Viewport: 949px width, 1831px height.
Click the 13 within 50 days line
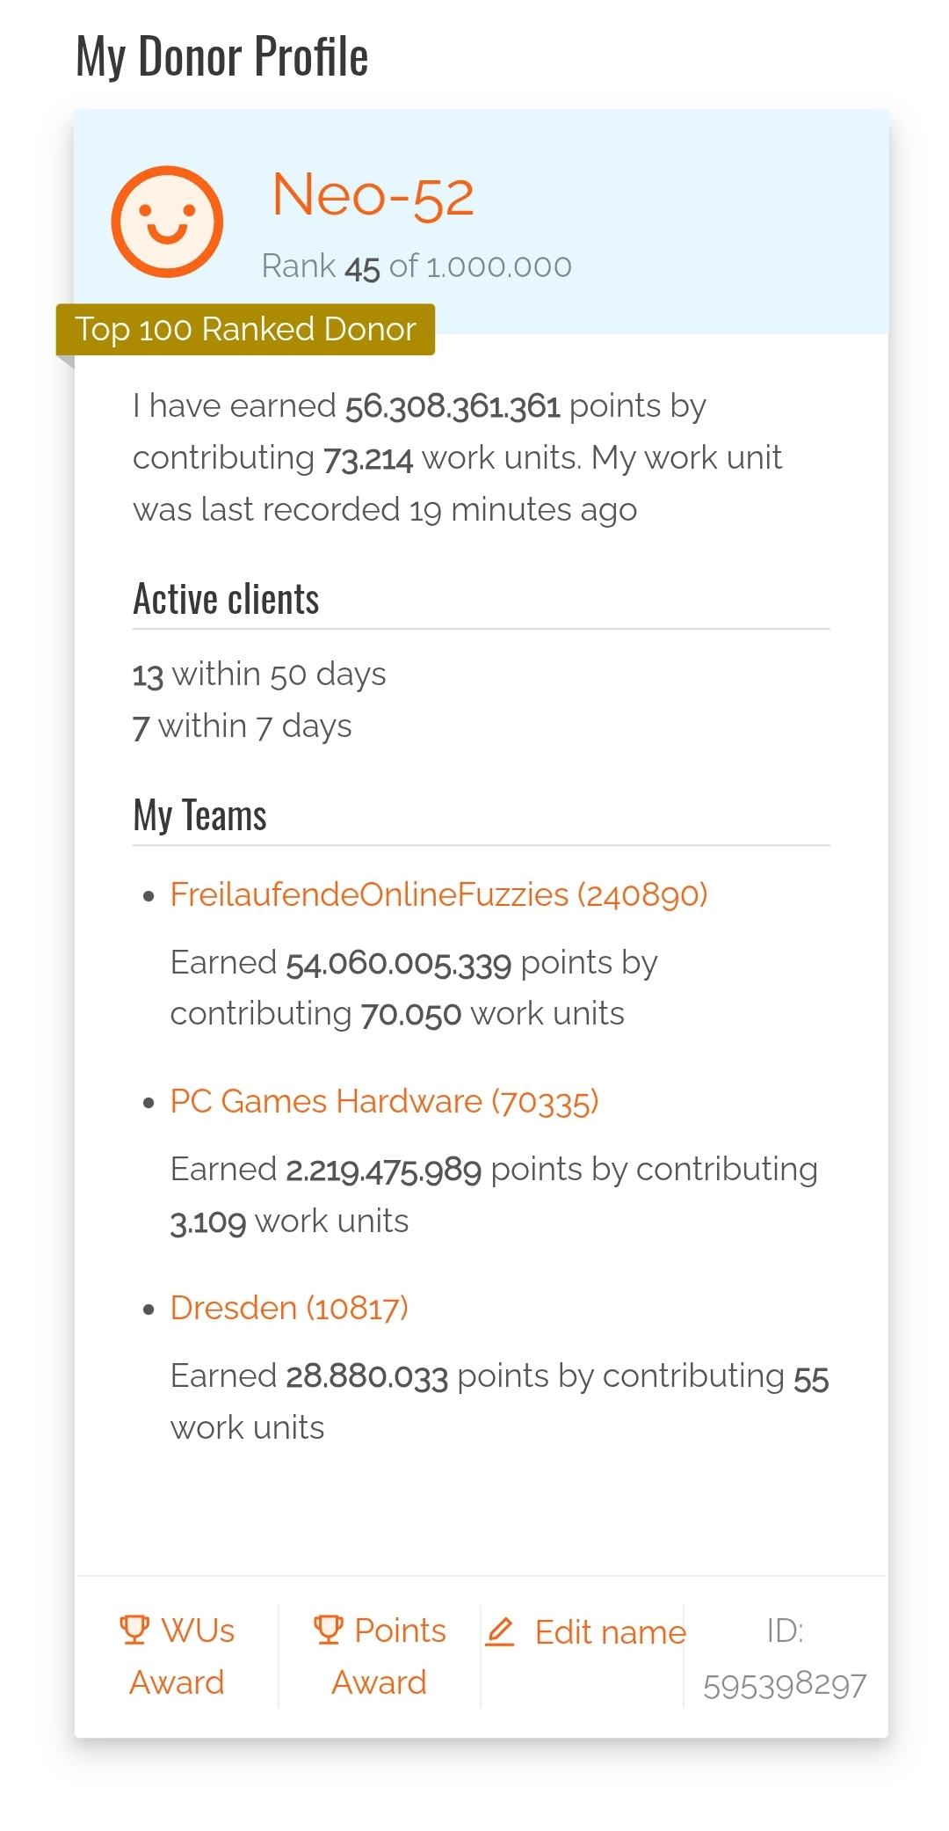(x=259, y=675)
